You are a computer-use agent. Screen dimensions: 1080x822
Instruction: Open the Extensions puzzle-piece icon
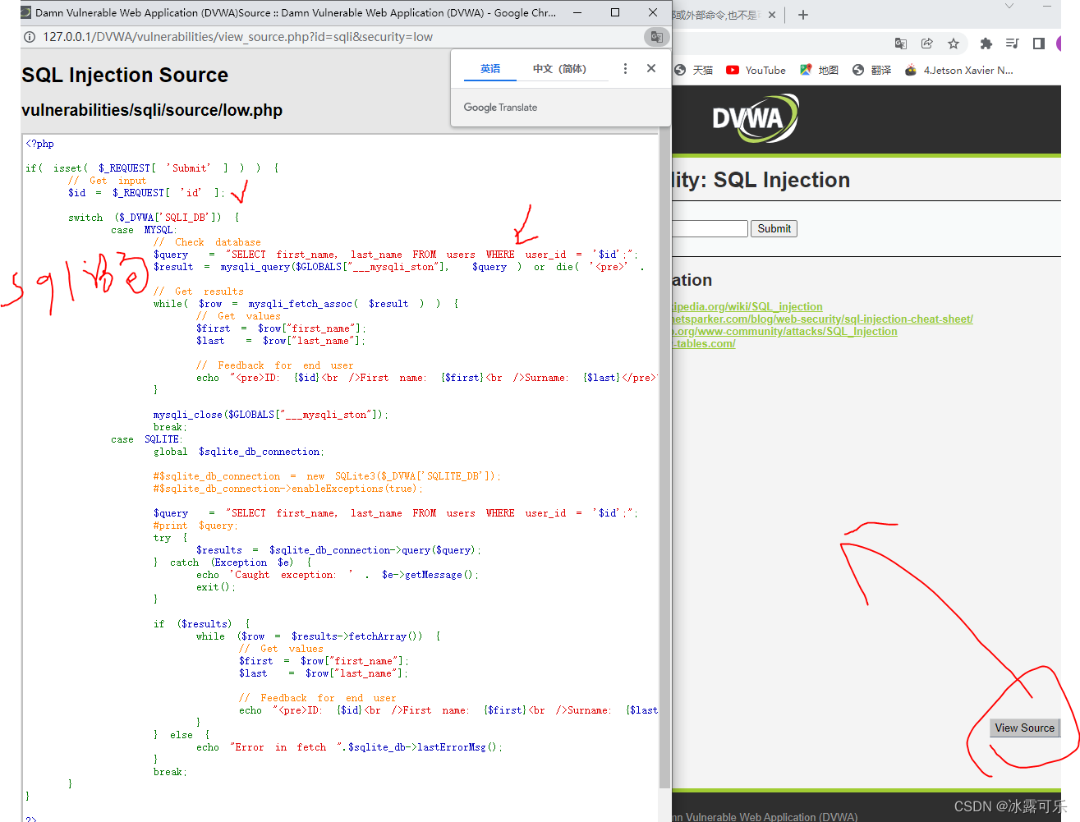986,44
